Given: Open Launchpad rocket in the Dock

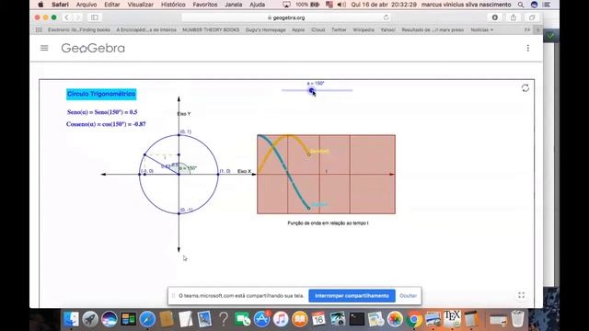Looking at the screenshot, I should click(x=90, y=319).
